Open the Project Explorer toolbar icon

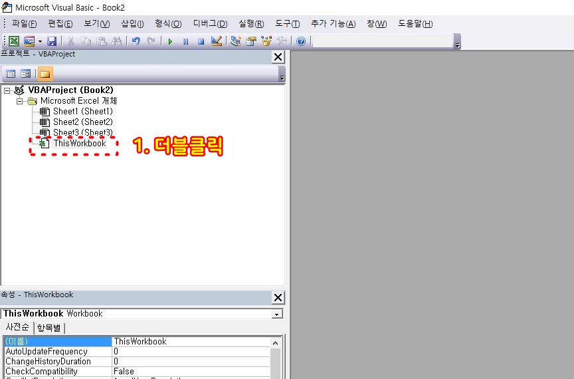coord(236,41)
